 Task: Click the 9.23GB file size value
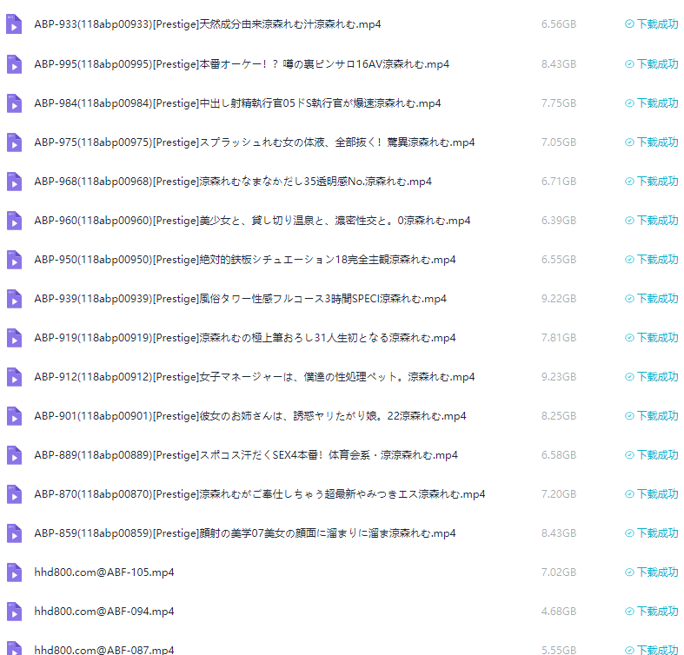558,377
